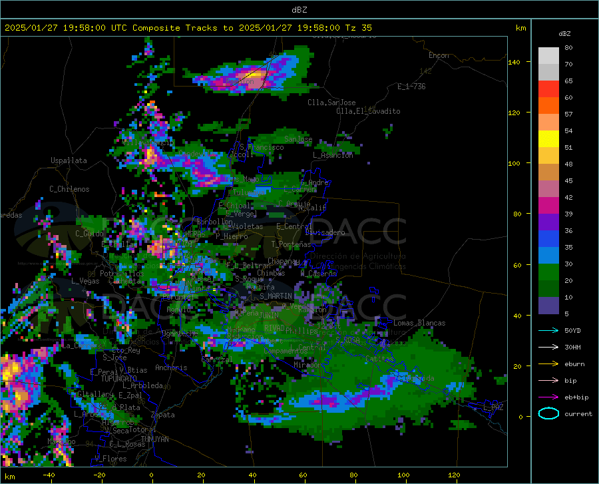Pick the dark orange swatch in the dBZ scale
This screenshot has width=599, height=484.
548,106
